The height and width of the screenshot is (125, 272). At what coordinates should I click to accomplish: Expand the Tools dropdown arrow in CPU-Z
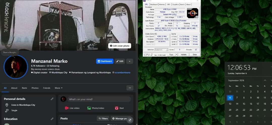tap(177, 54)
